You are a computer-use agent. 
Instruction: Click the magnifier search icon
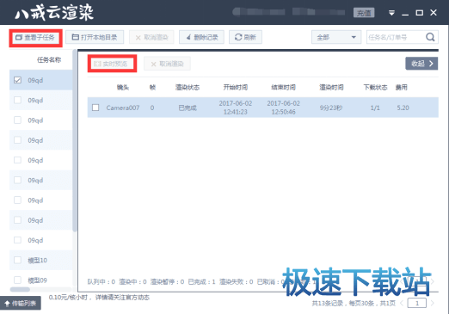click(430, 37)
